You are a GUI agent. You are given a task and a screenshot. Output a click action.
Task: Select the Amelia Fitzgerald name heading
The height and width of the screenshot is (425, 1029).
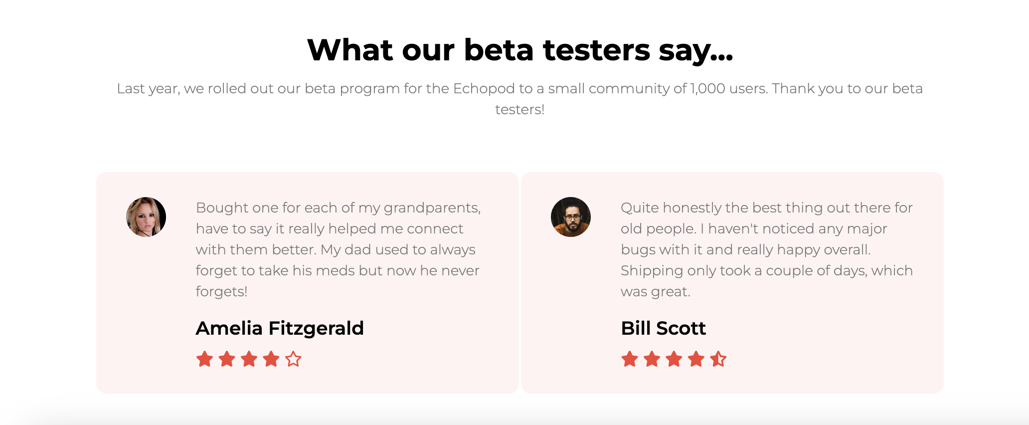(x=280, y=328)
